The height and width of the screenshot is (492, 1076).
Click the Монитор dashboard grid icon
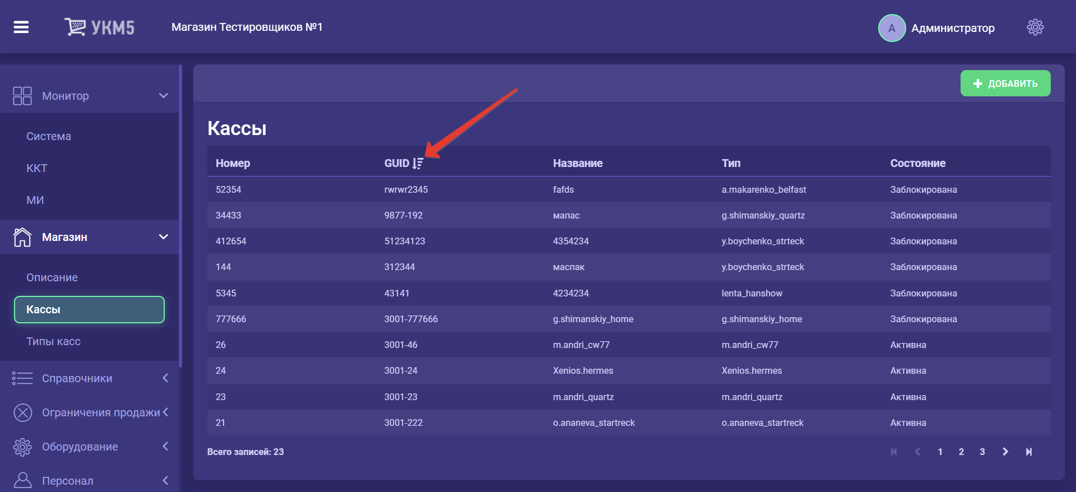click(22, 96)
